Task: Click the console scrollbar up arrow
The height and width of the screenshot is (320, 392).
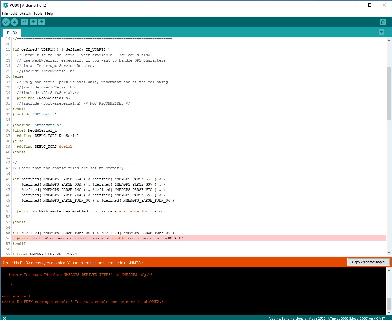Action: click(389, 270)
